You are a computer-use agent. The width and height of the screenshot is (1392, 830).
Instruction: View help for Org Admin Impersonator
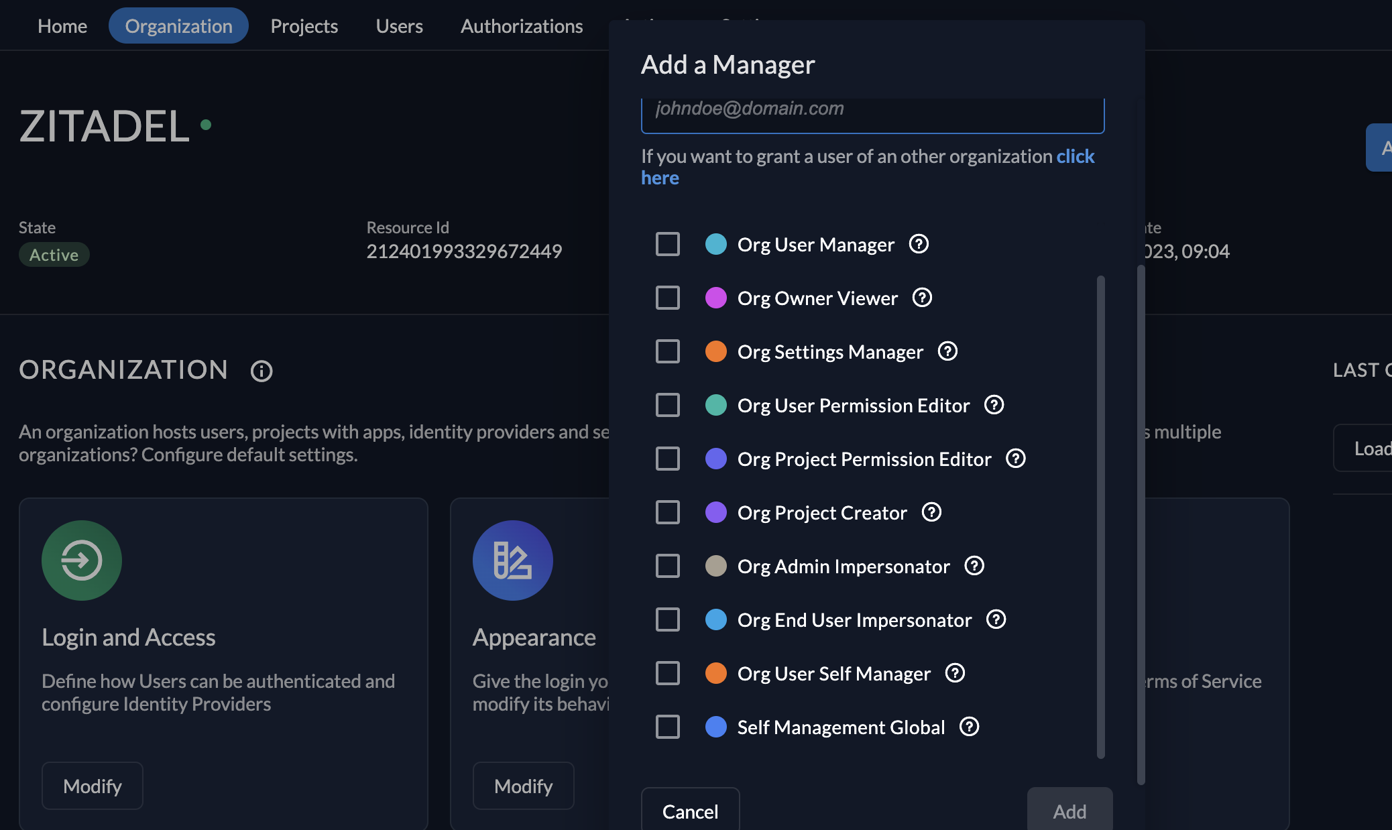coord(974,566)
